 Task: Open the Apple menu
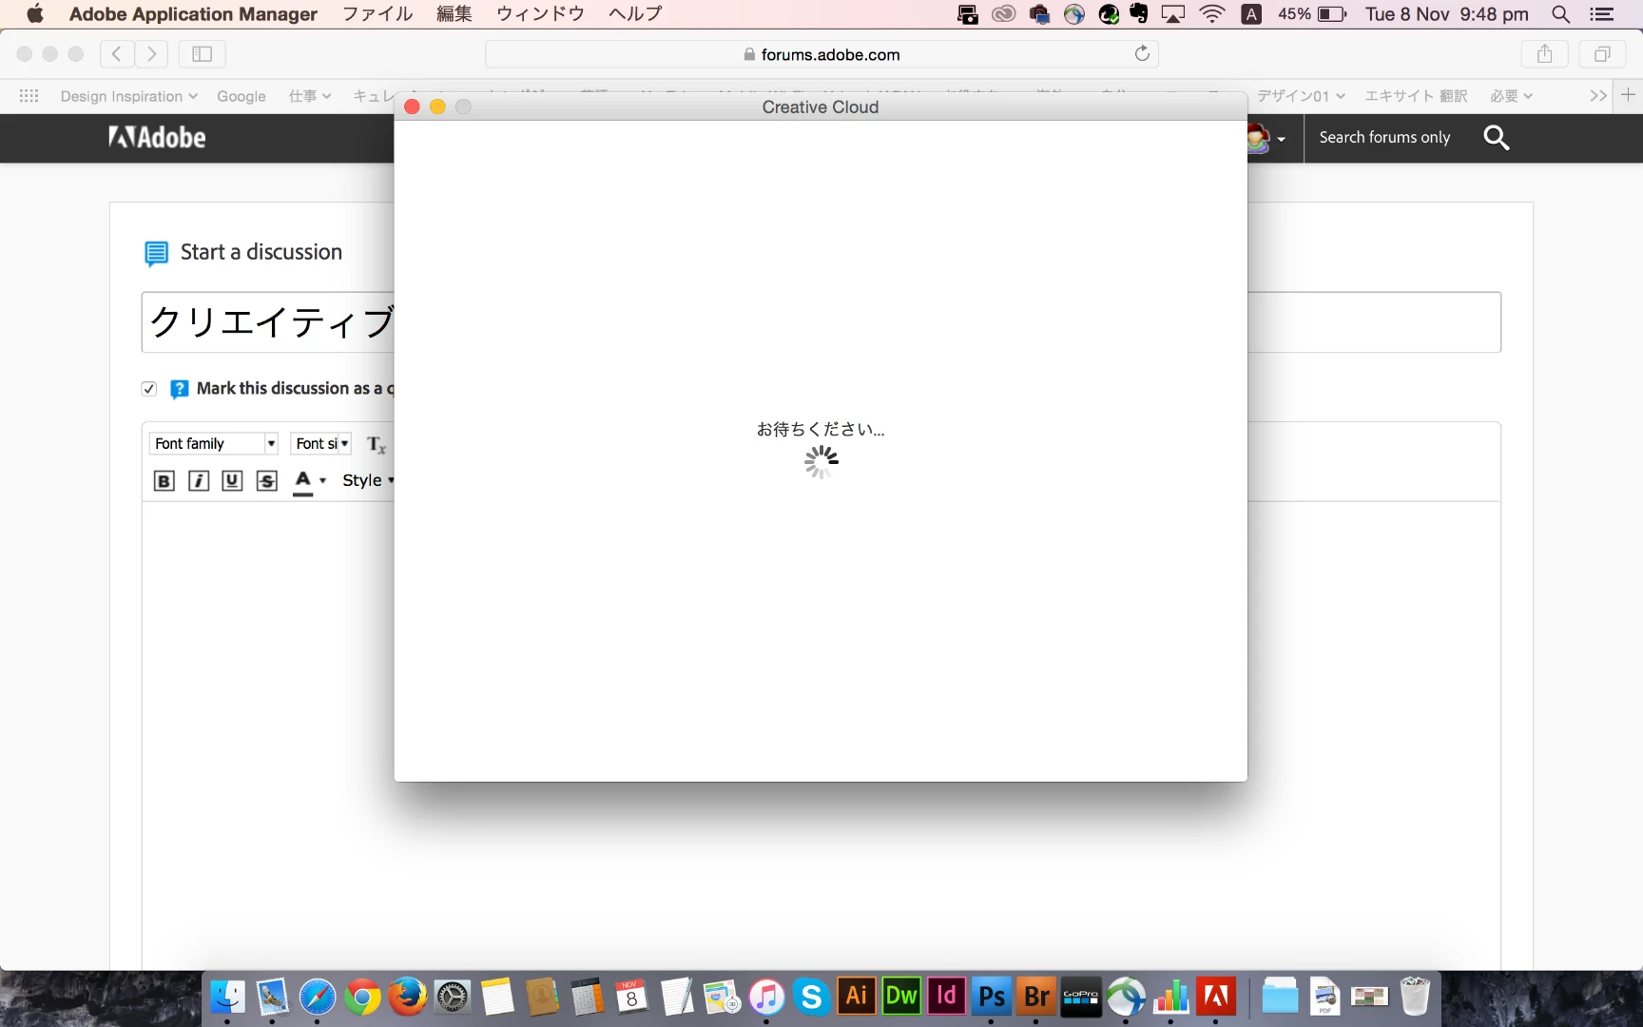coord(34,14)
